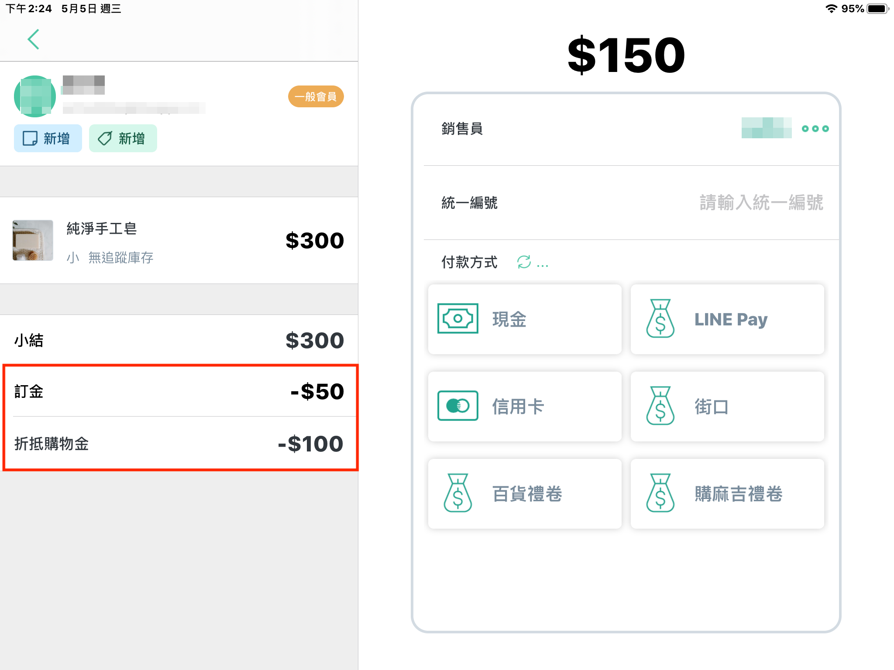The image size is (894, 670).
Task: Tap the 一般會員 membership badge
Action: click(x=316, y=96)
